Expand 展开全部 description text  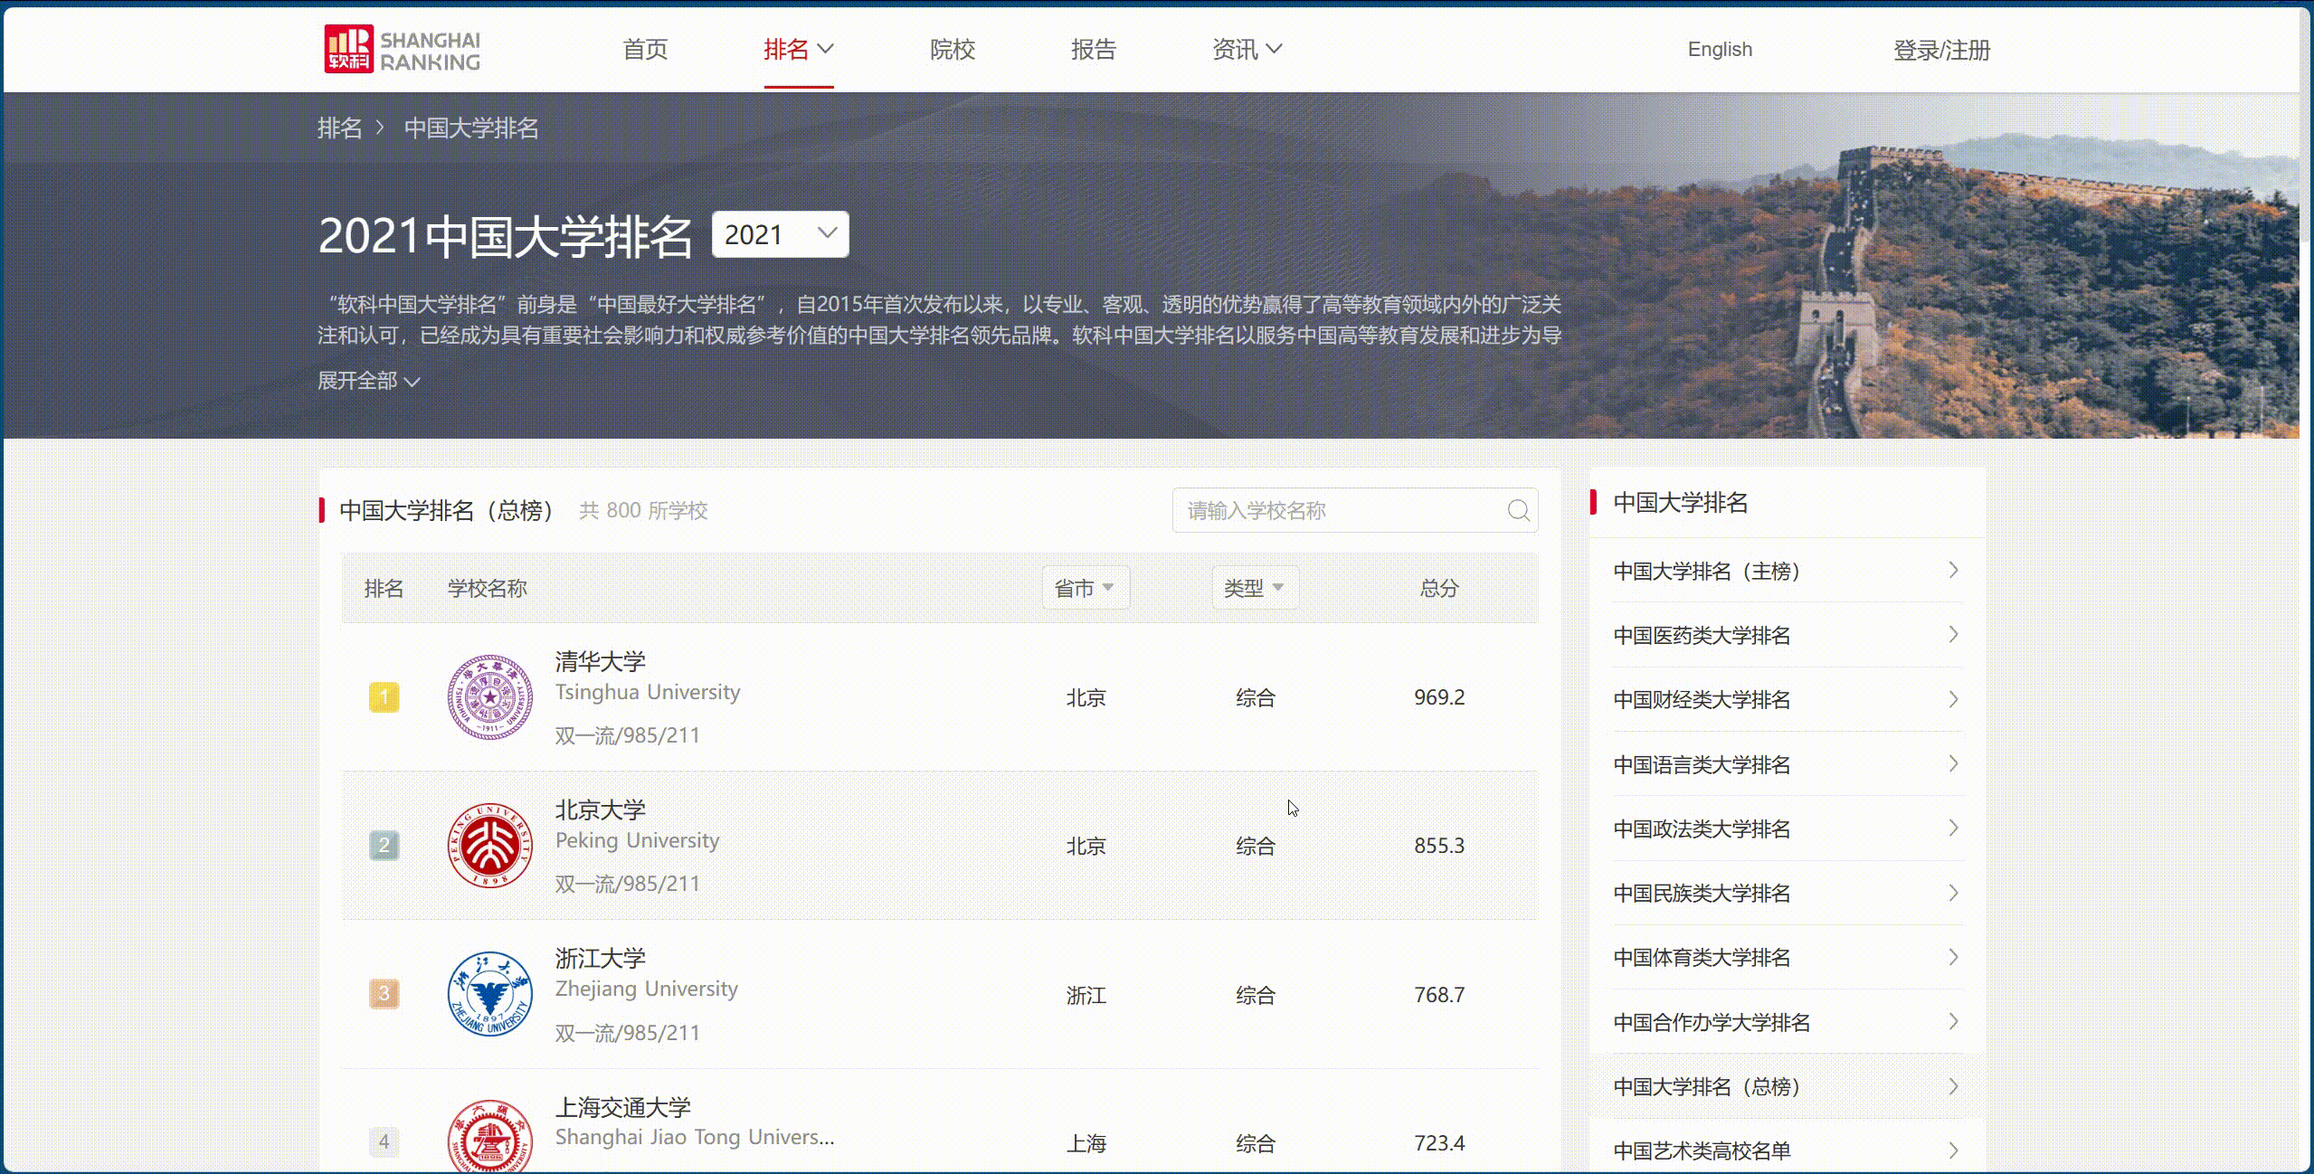point(368,381)
